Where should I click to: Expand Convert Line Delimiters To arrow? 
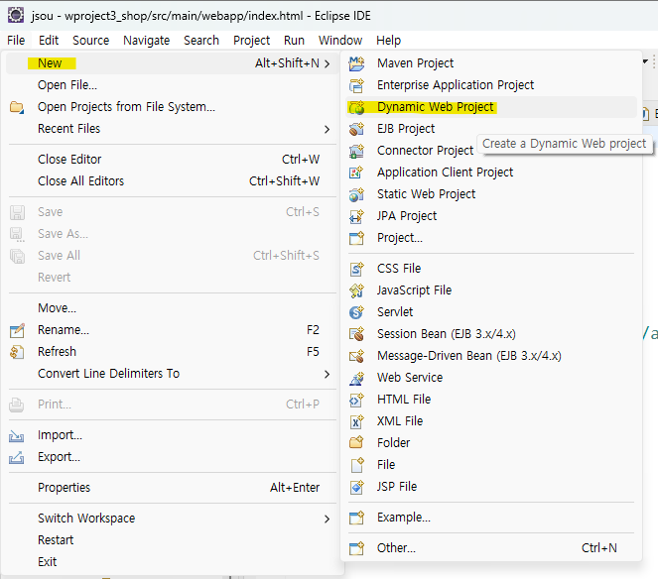pyautogui.click(x=327, y=374)
